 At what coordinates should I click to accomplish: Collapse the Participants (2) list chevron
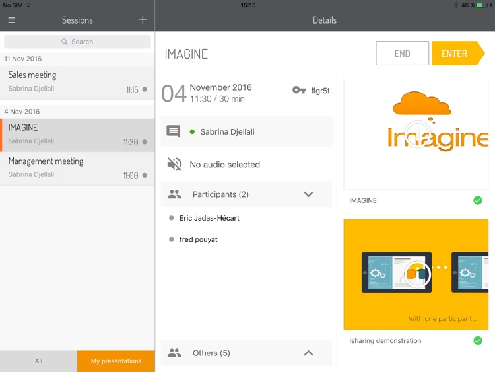pyautogui.click(x=308, y=194)
